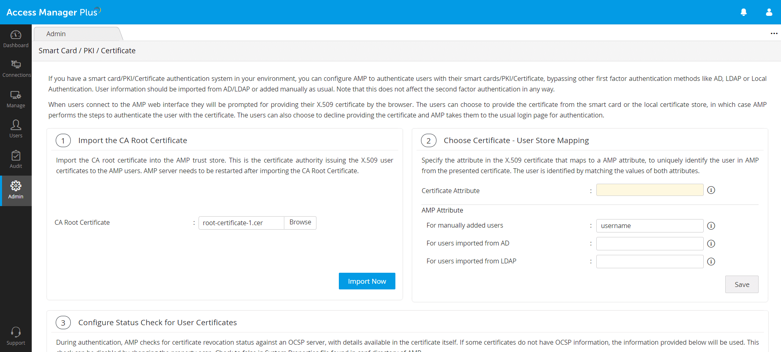This screenshot has height=352, width=781.
Task: Click the Import Now button
Action: point(367,281)
